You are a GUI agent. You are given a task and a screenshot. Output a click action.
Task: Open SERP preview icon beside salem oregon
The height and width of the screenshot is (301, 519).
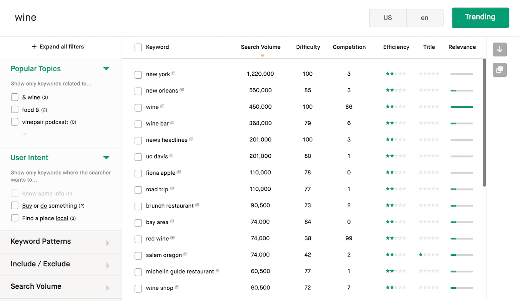click(x=186, y=255)
